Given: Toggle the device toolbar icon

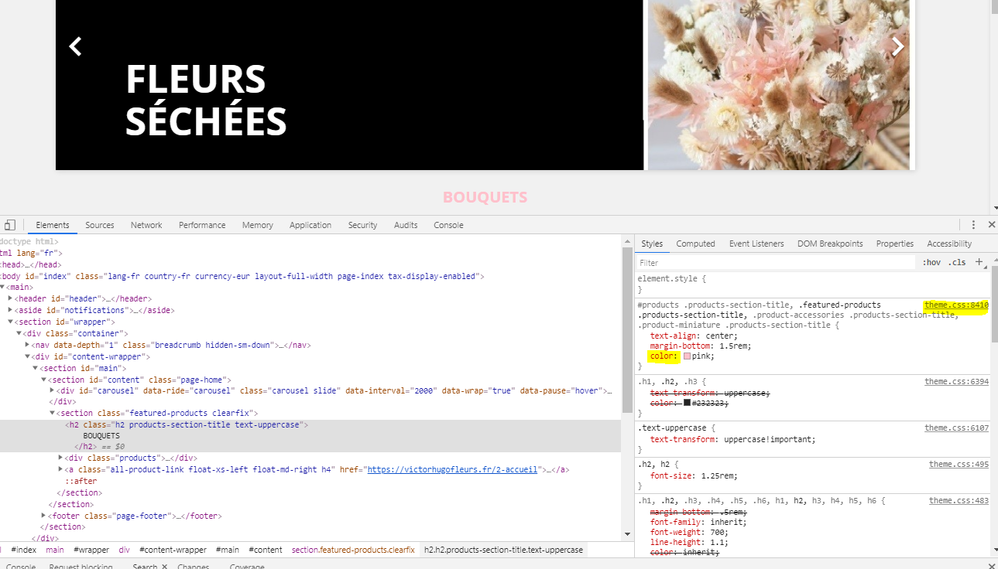Looking at the screenshot, I should point(10,225).
